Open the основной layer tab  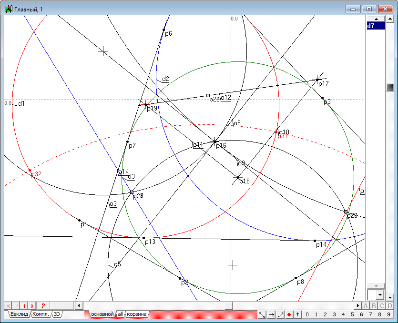(x=102, y=314)
